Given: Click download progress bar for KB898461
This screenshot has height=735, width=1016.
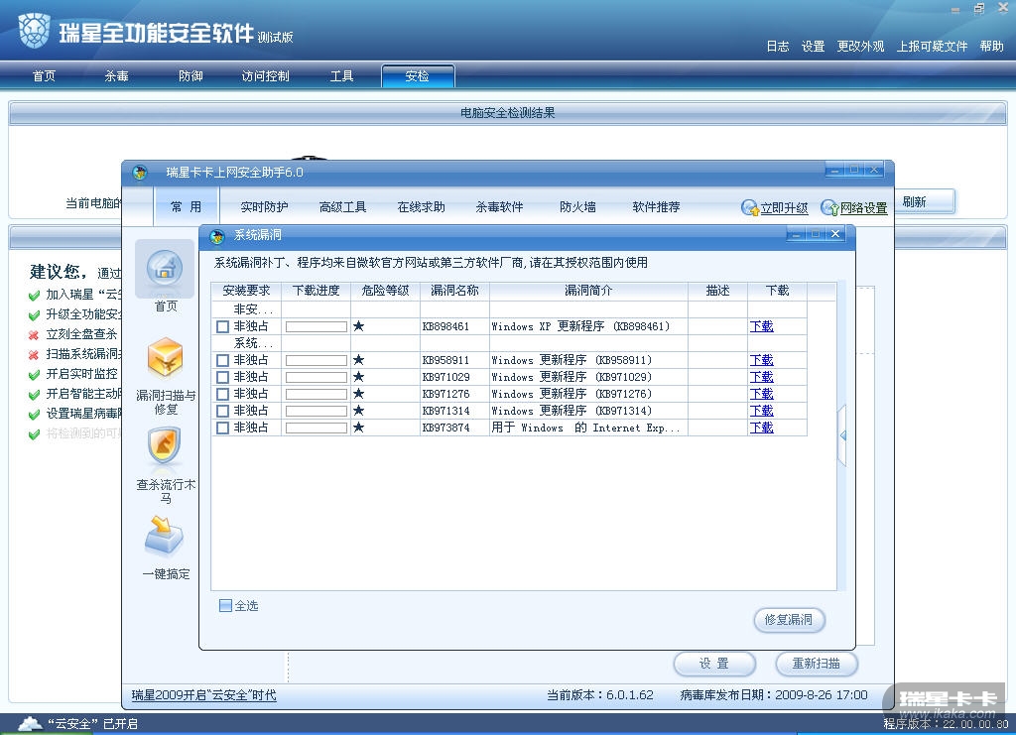Looking at the screenshot, I should [317, 326].
